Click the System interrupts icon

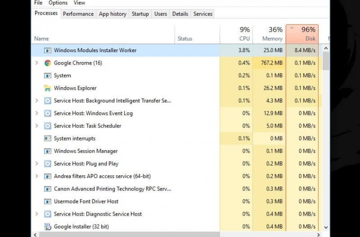(47, 138)
